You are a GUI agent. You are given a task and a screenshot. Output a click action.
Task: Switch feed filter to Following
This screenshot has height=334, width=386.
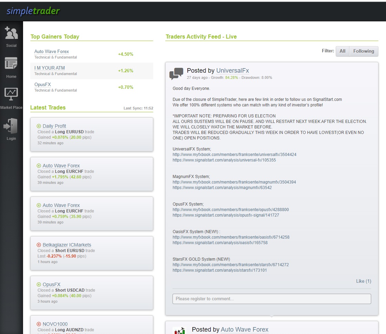(x=363, y=51)
